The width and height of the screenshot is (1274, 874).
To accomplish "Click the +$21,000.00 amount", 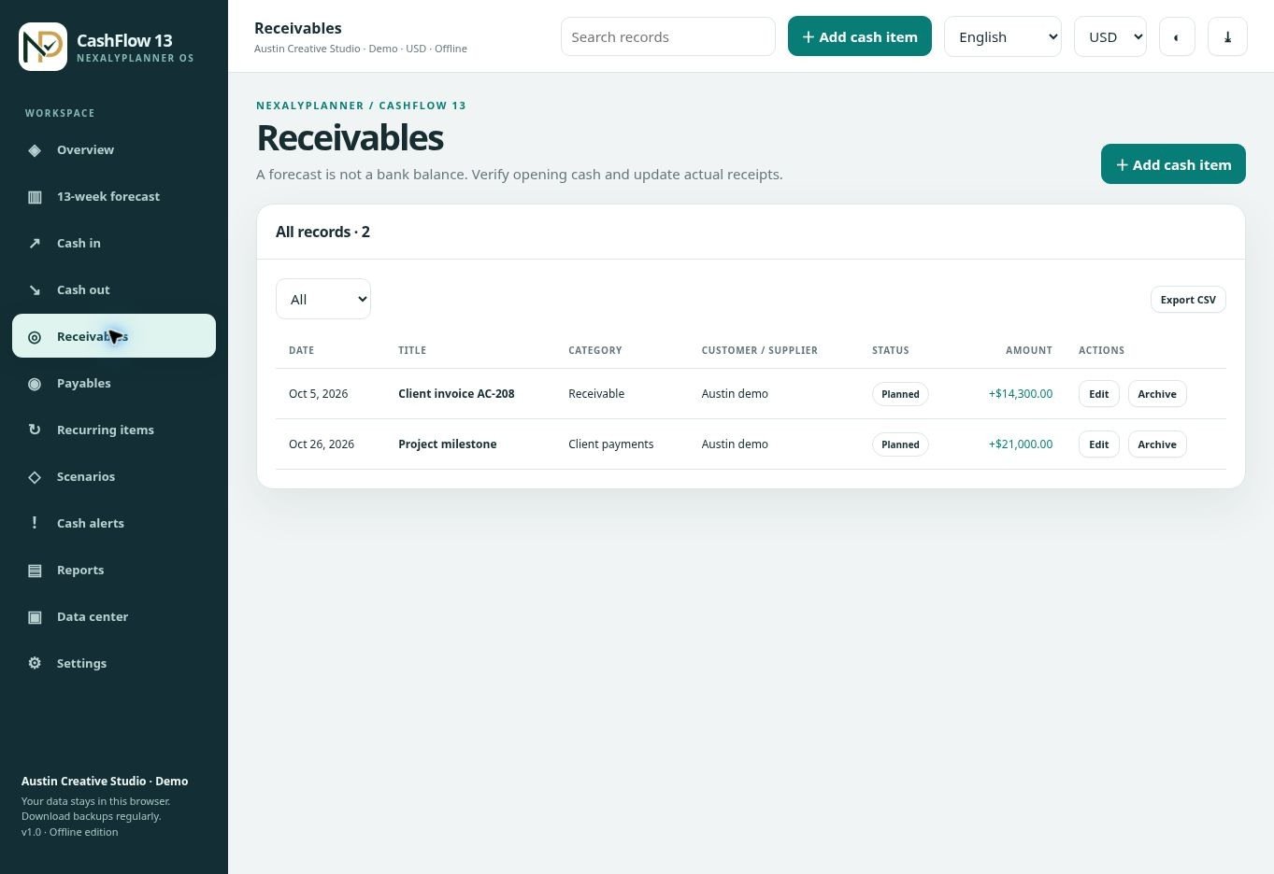I will [x=1021, y=444].
